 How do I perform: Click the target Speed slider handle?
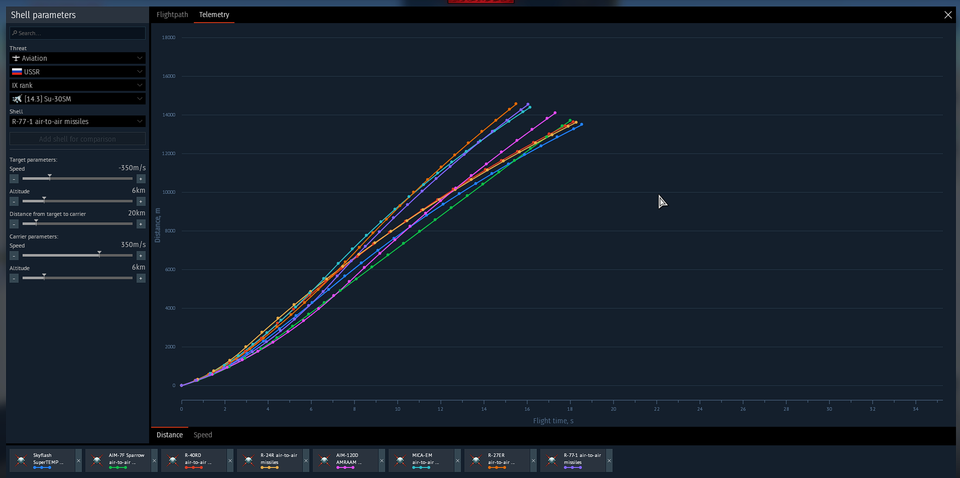tap(50, 177)
